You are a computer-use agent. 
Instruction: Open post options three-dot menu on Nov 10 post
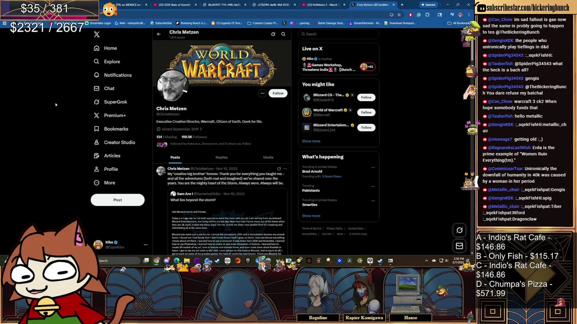285,169
